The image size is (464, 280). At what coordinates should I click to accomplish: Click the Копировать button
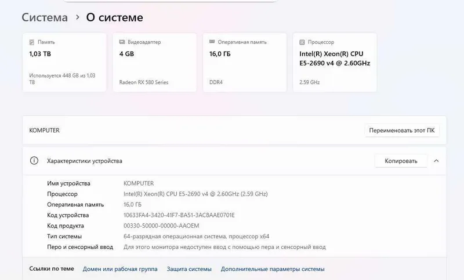[401, 161]
